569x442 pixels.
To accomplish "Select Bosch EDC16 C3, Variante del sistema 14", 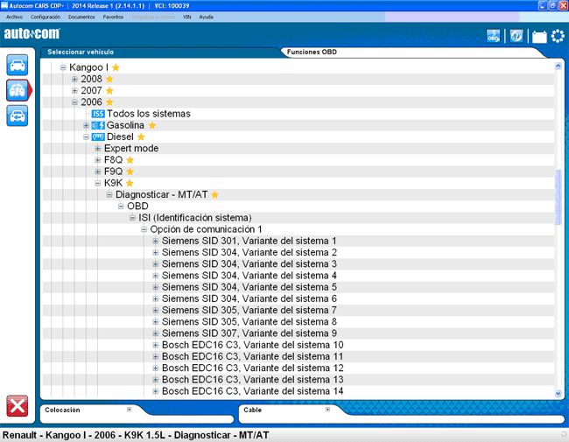I will pyautogui.click(x=253, y=391).
